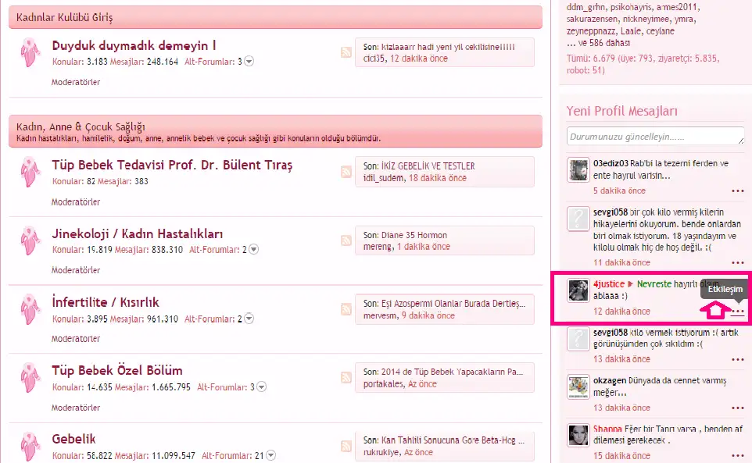752x463 pixels.
Task: Open Nevreste username in profile messages
Action: (x=654, y=284)
